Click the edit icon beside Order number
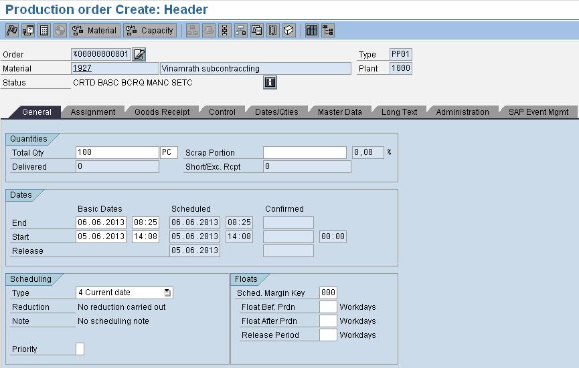This screenshot has width=579, height=368. [139, 55]
